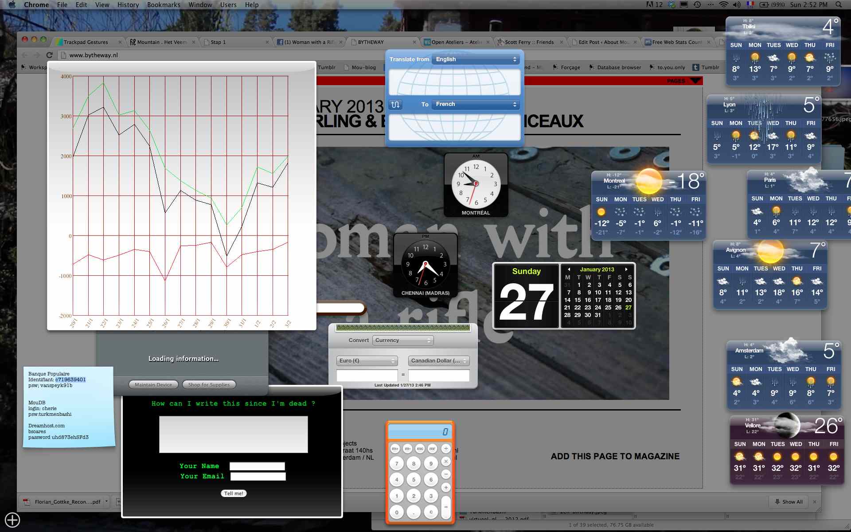Click the volume icon in menu bar
This screenshot has width=851, height=532.
[737, 4]
